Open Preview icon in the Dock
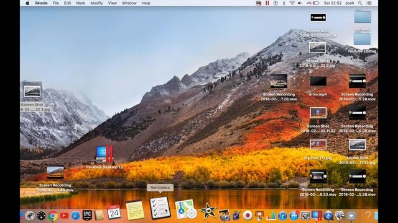Image resolution: width=398 pixels, height=223 pixels. pos(340,216)
